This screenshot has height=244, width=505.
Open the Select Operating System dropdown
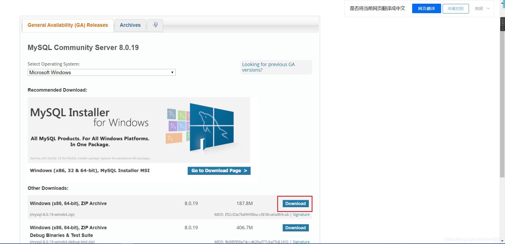pos(102,72)
